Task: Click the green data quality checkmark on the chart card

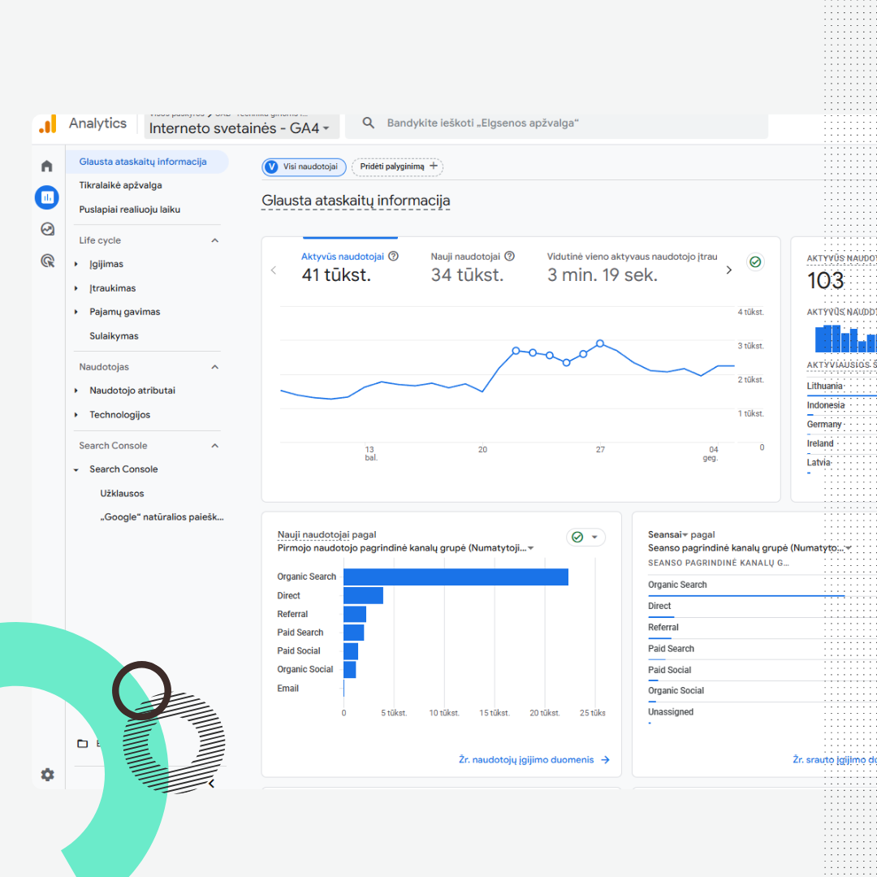Action: click(x=755, y=261)
